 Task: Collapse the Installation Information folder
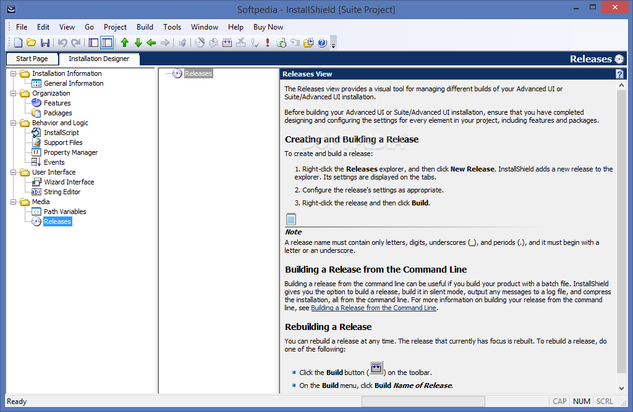(14, 73)
